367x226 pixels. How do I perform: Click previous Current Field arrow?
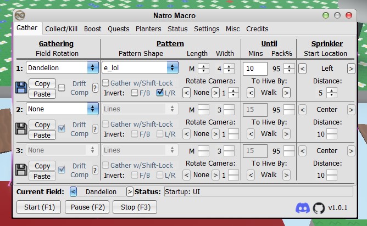(73, 192)
